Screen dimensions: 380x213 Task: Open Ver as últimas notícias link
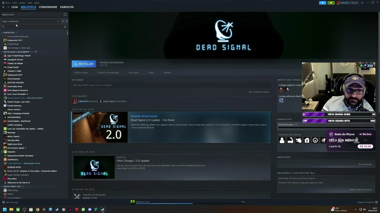click(x=259, y=92)
